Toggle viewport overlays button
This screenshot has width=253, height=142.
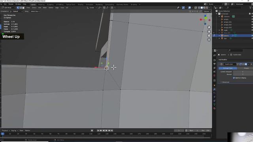point(190,8)
